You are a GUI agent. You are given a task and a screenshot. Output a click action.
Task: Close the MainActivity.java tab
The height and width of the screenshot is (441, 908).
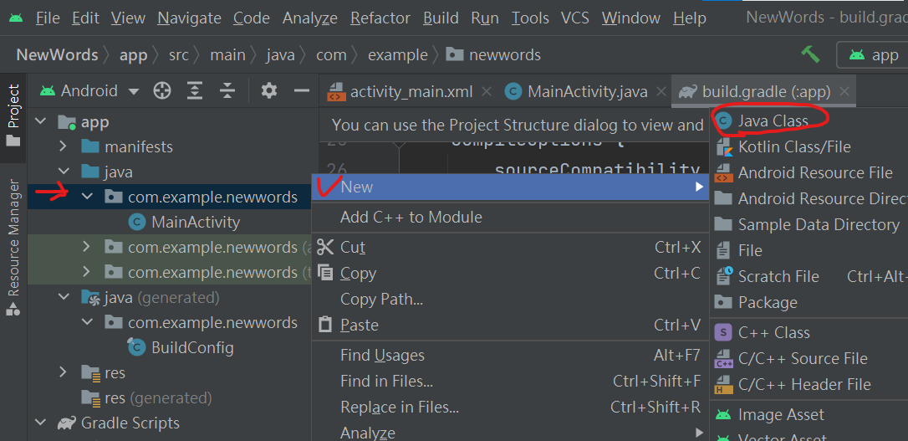coord(661,91)
